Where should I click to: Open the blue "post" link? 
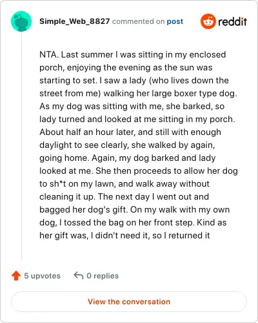(x=175, y=21)
